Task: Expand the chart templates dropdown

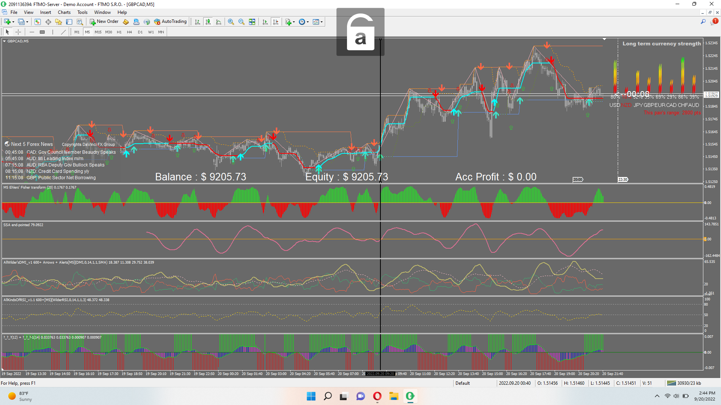Action: tap(321, 22)
